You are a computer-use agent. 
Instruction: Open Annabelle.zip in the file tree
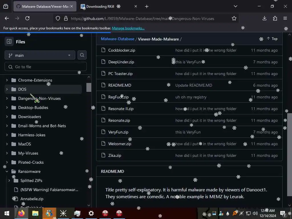coord(32,199)
